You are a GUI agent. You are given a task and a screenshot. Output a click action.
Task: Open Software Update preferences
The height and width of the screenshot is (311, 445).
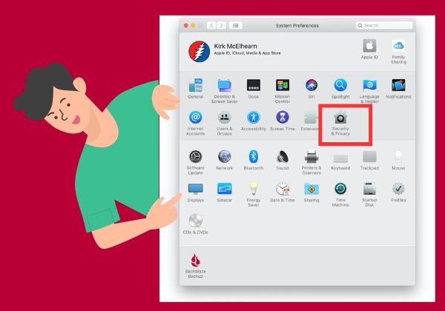pyautogui.click(x=196, y=162)
